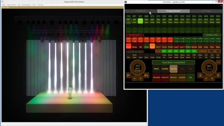224x126 pixels.
Task: Toggle the INT filter button
Action: pos(164,51)
